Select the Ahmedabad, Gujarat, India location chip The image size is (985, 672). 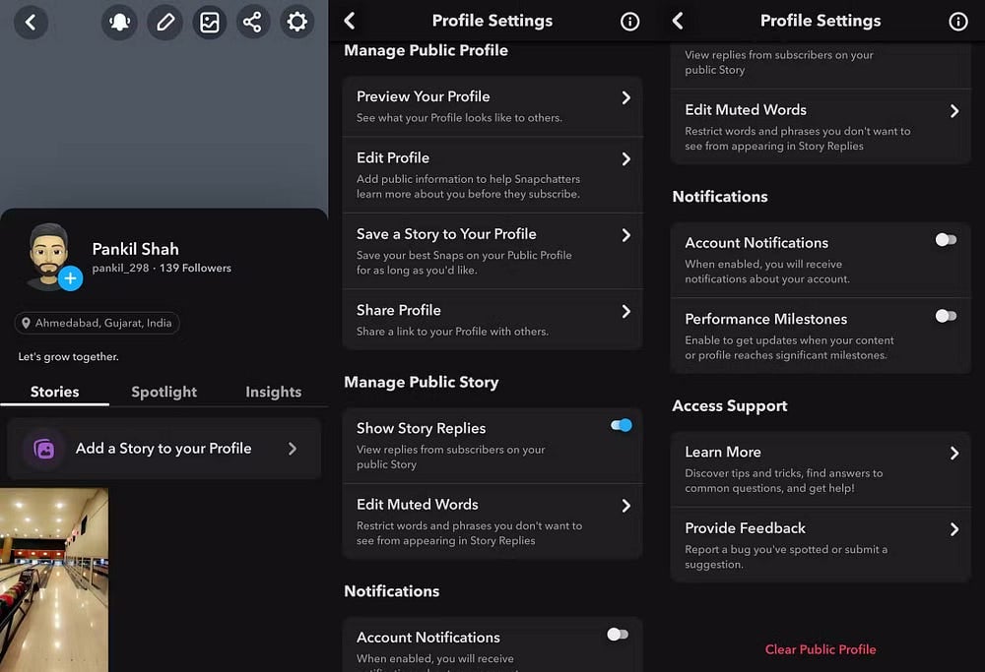coord(97,323)
